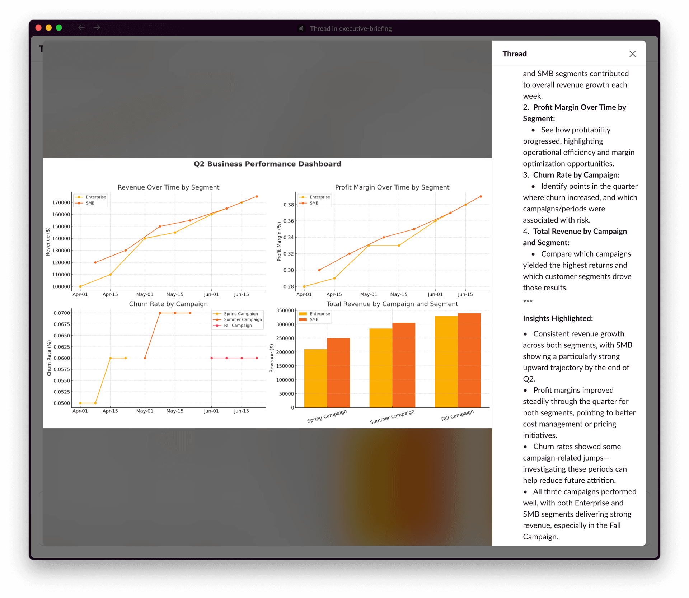Close the Thread side panel
The height and width of the screenshot is (598, 689).
[x=632, y=54]
